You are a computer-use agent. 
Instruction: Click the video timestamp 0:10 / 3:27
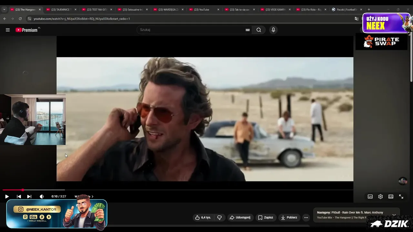point(59,197)
